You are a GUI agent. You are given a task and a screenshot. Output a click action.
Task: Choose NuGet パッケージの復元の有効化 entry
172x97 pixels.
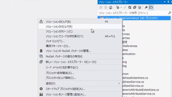[x=80, y=56]
